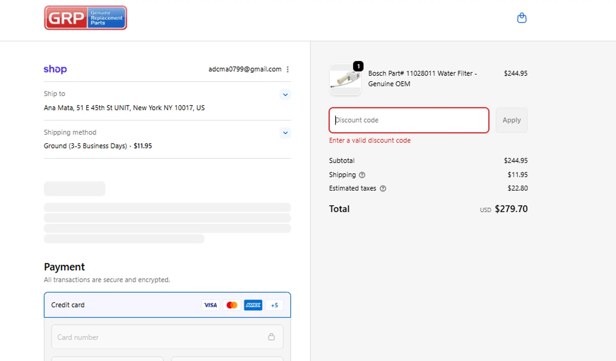Open the GRP Genuine Replacement Parts logo
This screenshot has height=361, width=616.
[x=85, y=18]
